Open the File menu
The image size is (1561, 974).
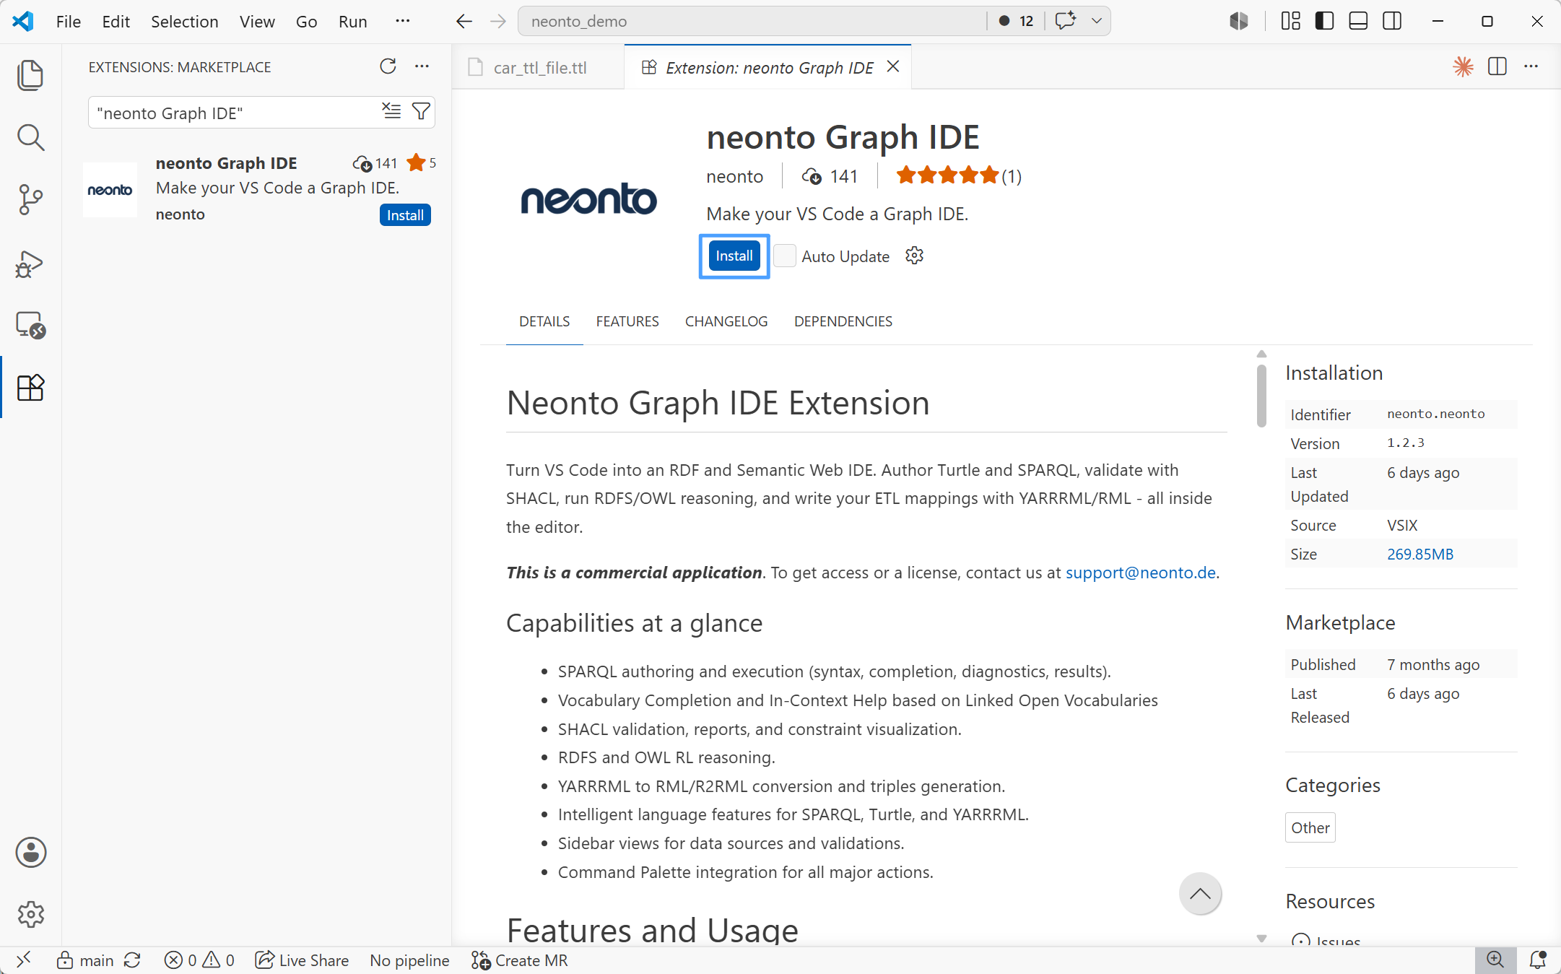[69, 22]
